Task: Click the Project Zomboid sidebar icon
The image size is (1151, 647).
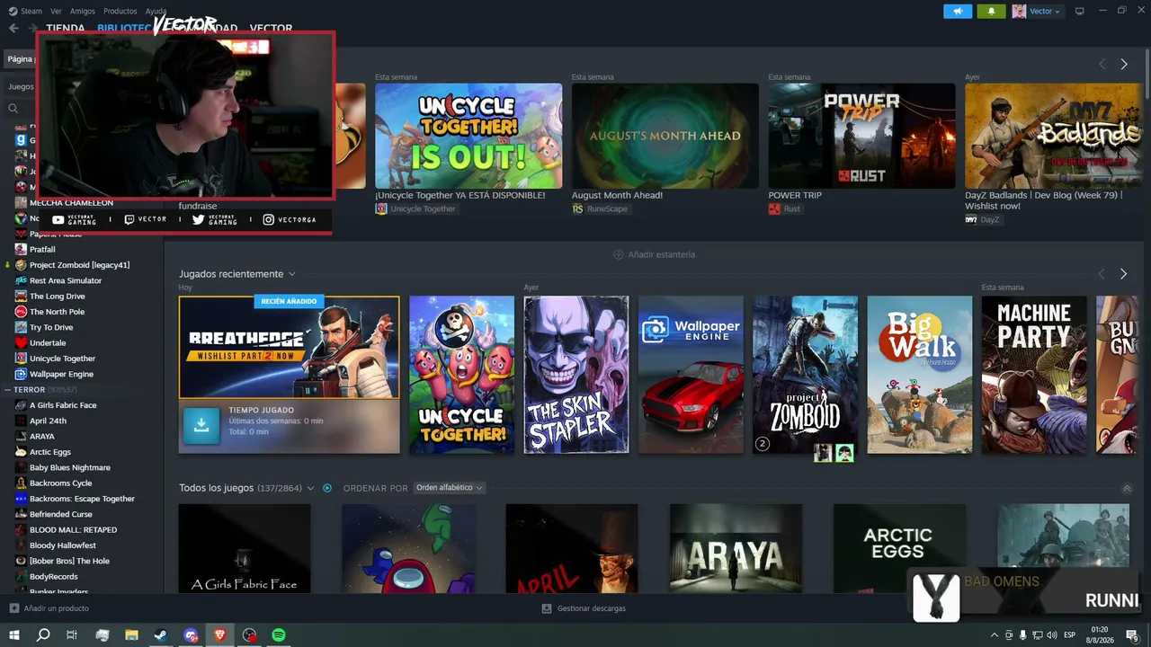Action: pyautogui.click(x=21, y=265)
